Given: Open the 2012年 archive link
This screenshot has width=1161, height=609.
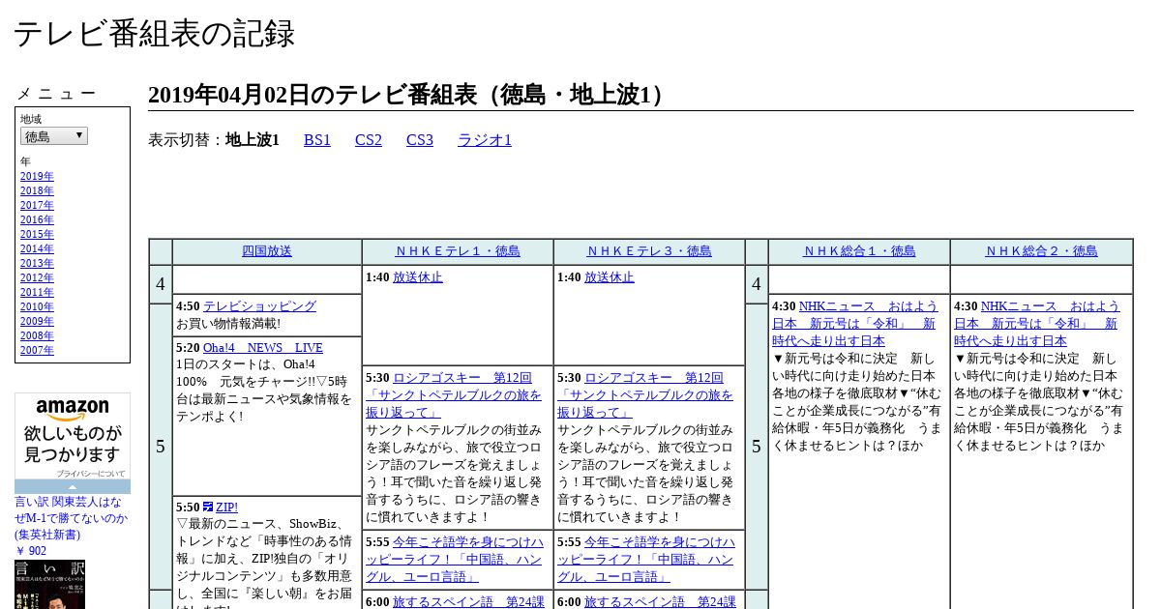Looking at the screenshot, I should click(x=37, y=278).
